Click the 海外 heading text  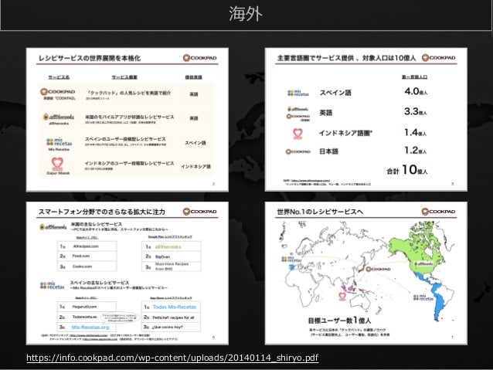click(246, 14)
